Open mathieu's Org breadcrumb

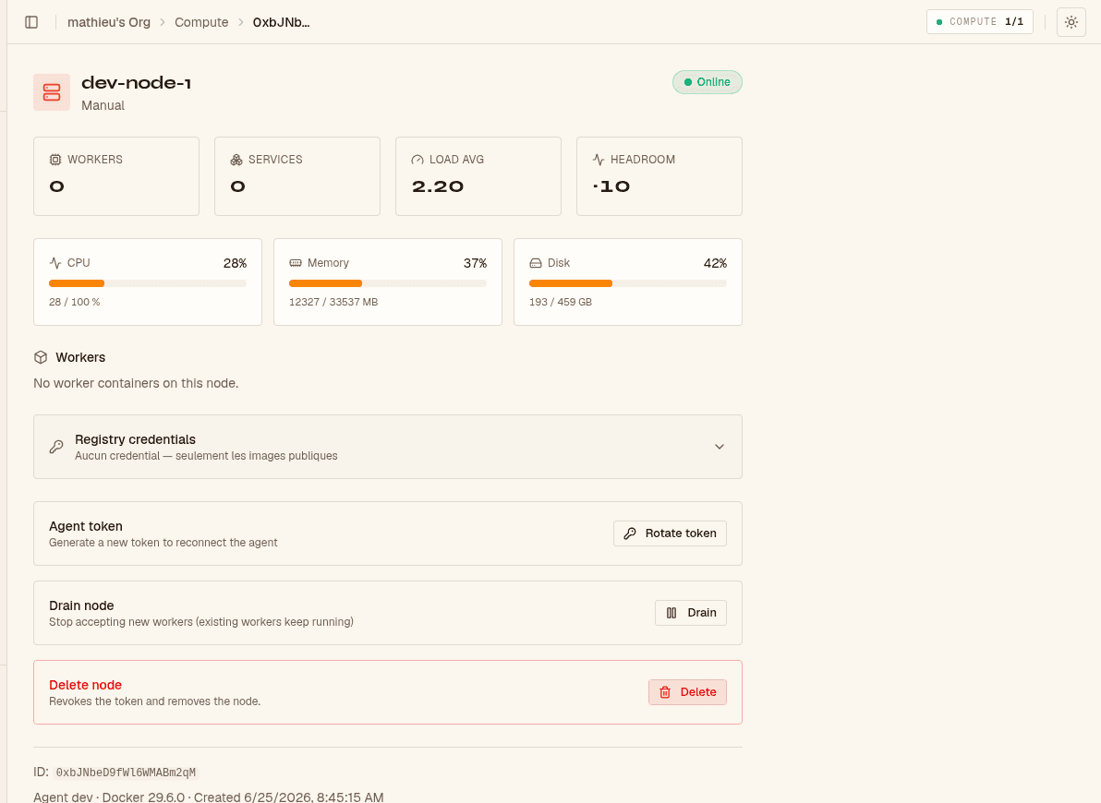coord(109,22)
